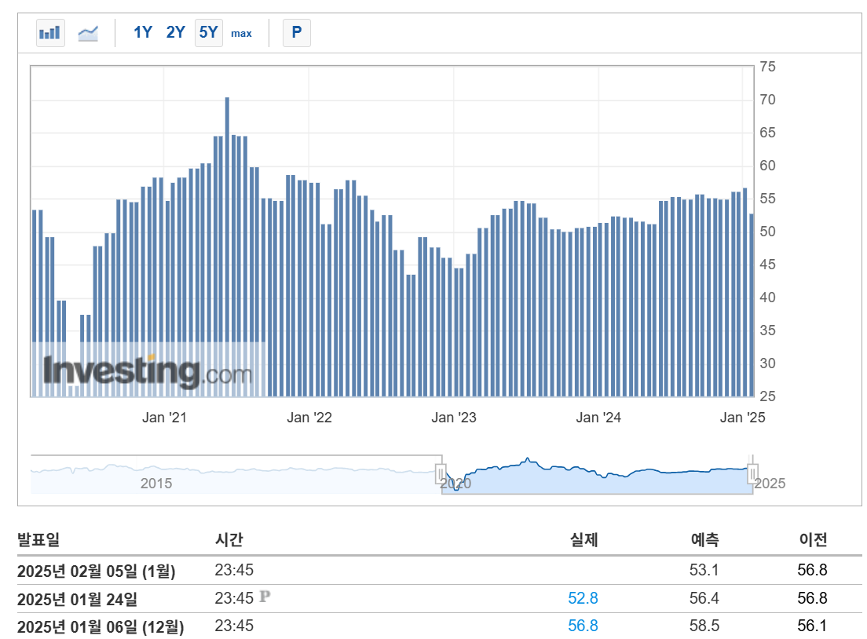Select row 2025년 01월 24일
867x639 pixels.
click(x=440, y=598)
